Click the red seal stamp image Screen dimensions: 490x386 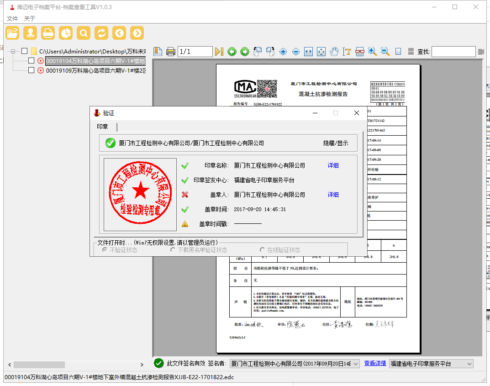click(x=140, y=193)
